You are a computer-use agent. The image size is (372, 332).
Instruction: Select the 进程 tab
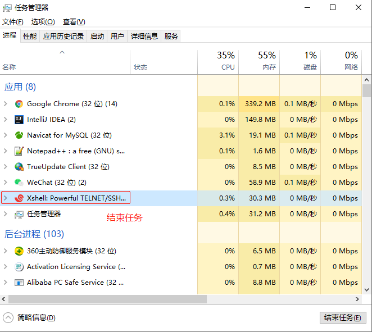(x=10, y=35)
